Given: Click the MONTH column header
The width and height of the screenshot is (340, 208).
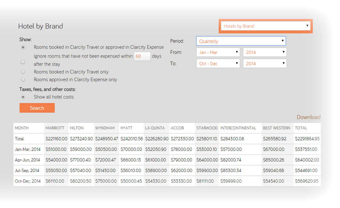Looking at the screenshot, I should (22, 128).
